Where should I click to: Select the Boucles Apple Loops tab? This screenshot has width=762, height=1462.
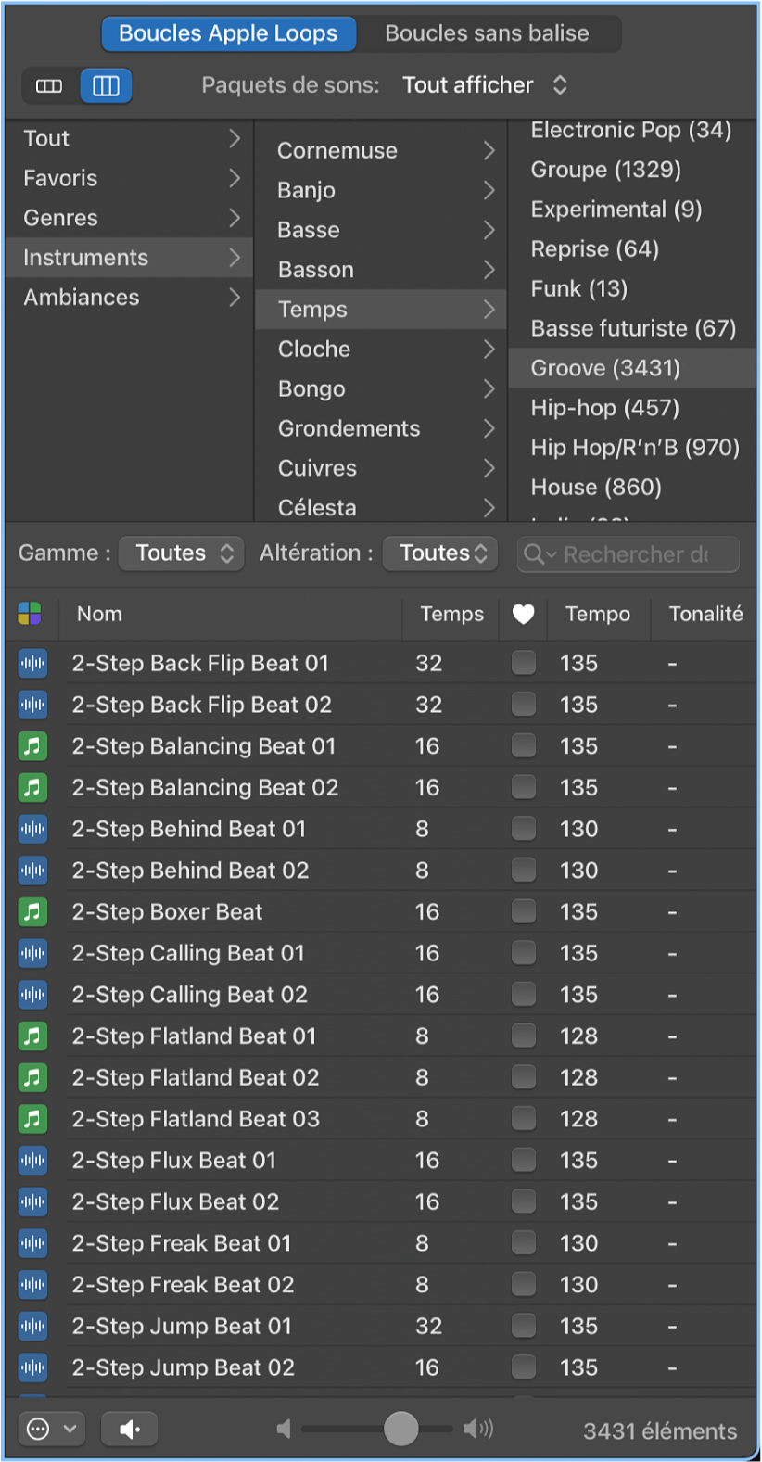[228, 33]
